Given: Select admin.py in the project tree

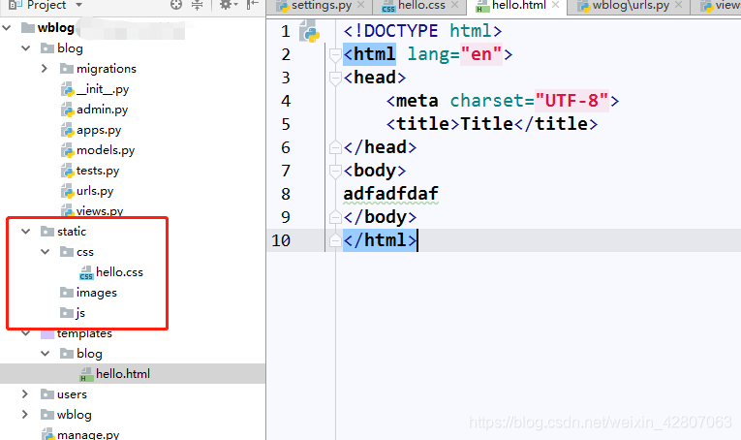Looking at the screenshot, I should (x=102, y=110).
